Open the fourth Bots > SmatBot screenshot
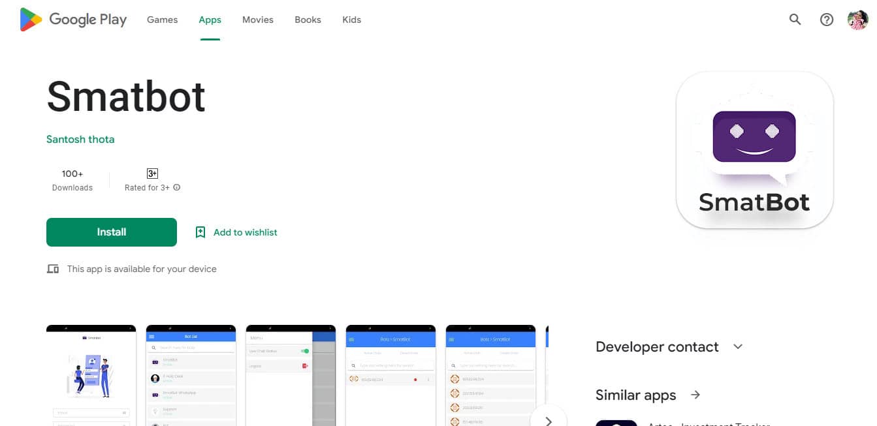The width and height of the screenshot is (877, 426). click(x=391, y=375)
